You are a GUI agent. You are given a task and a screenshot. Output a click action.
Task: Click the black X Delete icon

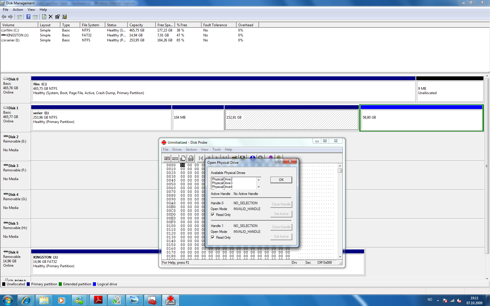(x=51, y=17)
